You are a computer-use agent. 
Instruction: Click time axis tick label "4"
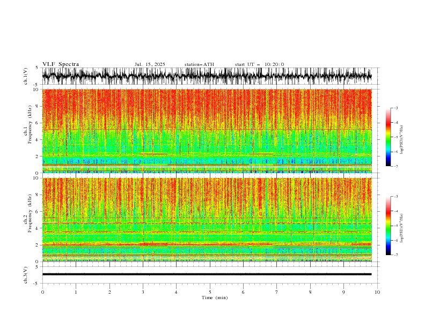(x=176, y=292)
